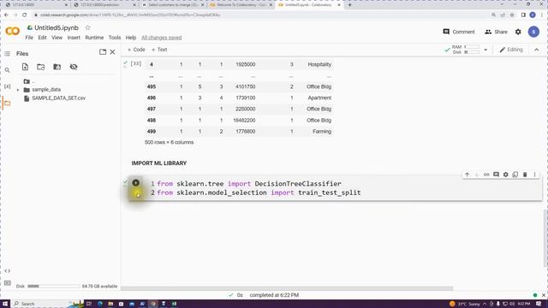Open the Edit menu
548x308 pixels.
[x=42, y=38]
